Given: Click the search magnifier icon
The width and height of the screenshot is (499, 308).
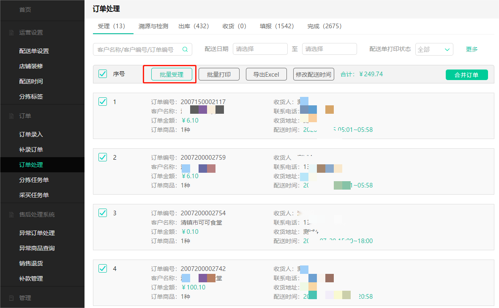Looking at the screenshot, I should [x=185, y=49].
